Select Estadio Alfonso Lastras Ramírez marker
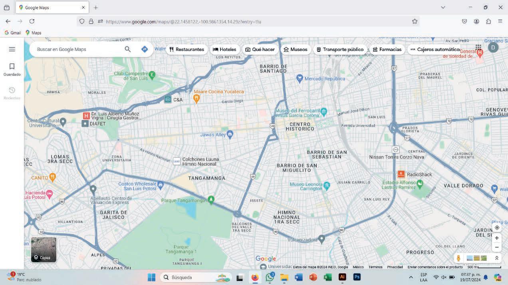 pyautogui.click(x=420, y=184)
